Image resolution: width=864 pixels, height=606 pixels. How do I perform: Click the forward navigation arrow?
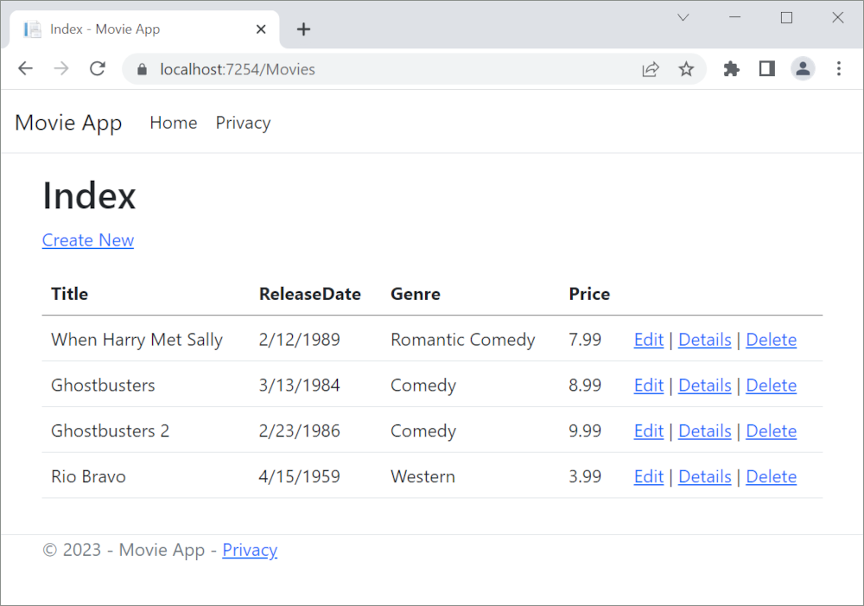click(60, 68)
